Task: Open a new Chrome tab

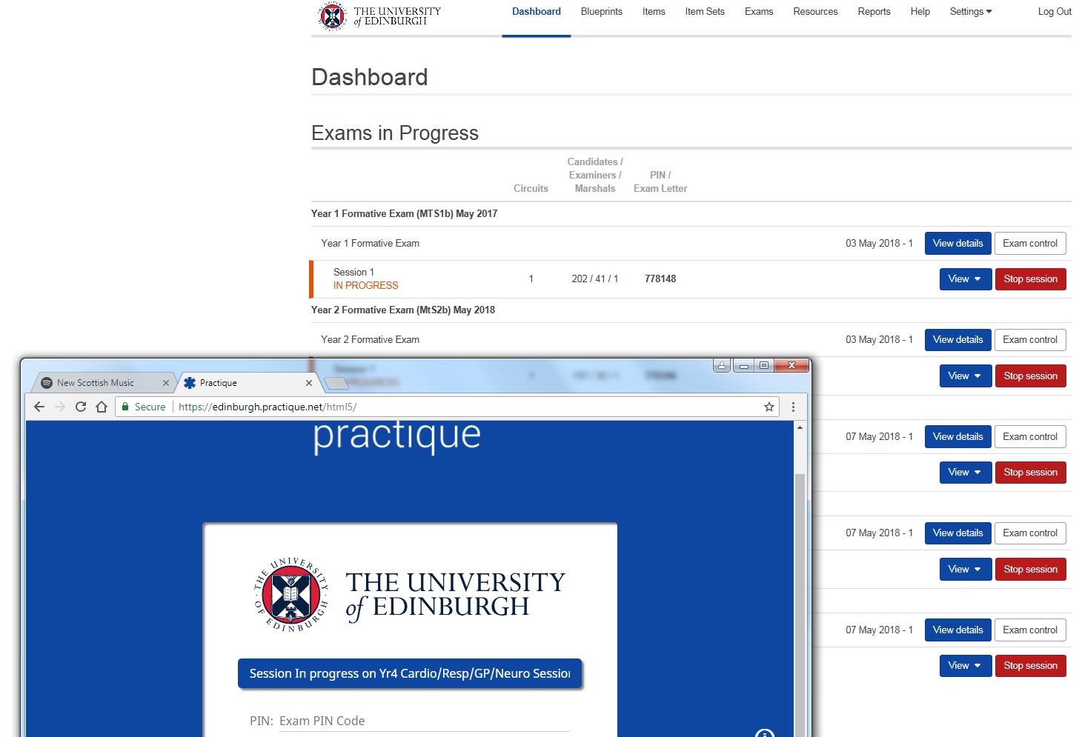Action: point(336,383)
